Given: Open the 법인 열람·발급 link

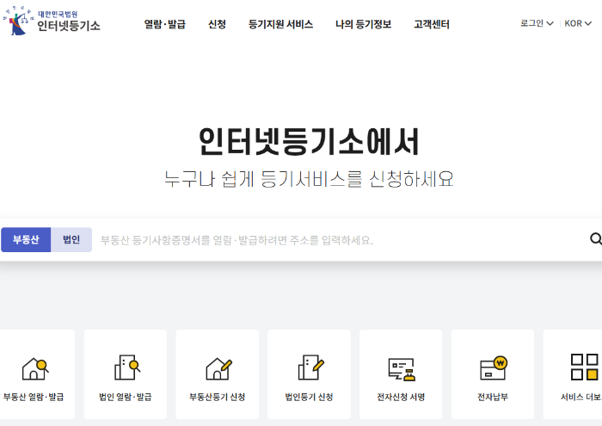Looking at the screenshot, I should [126, 397].
